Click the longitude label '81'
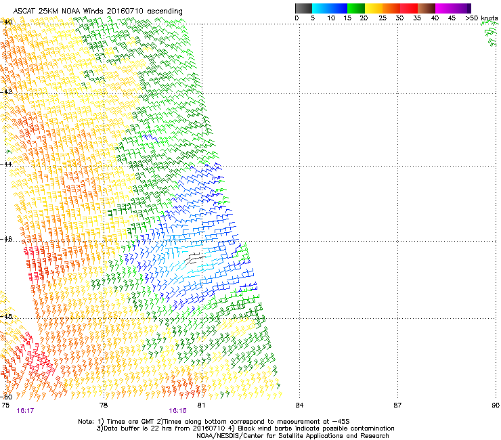 click(x=201, y=405)
